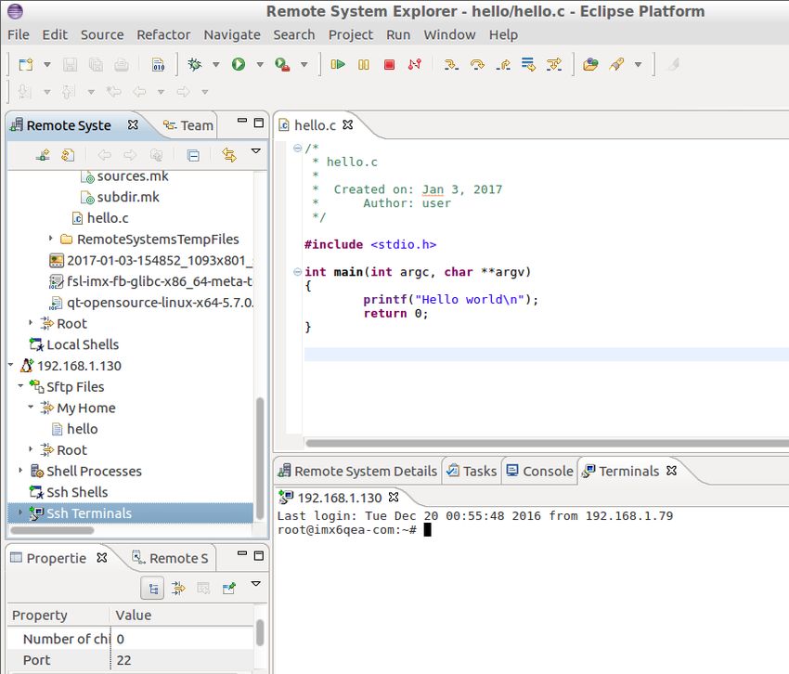Collapse the My Home node
The height and width of the screenshot is (674, 789).
(x=31, y=407)
